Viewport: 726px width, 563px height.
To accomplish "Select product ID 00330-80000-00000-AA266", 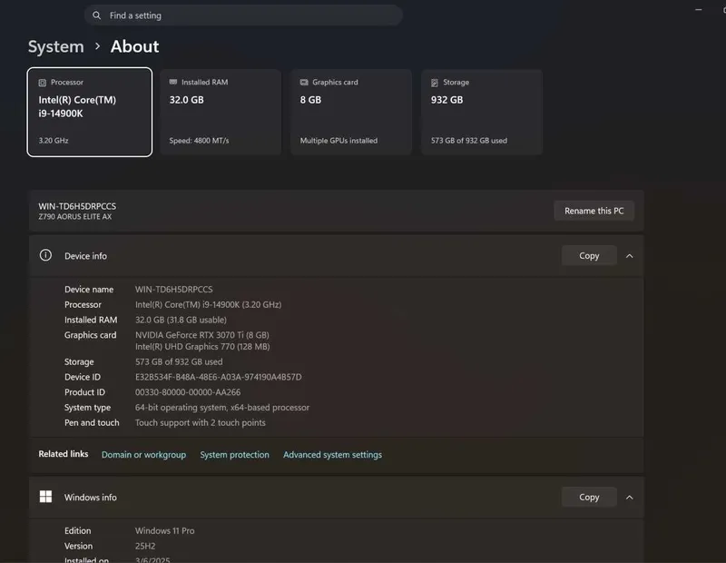I will 188,392.
